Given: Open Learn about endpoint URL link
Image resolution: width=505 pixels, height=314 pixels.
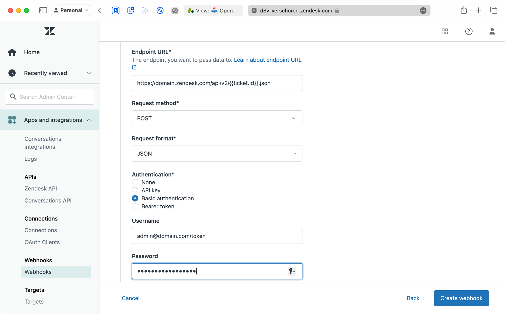Looking at the screenshot, I should [x=267, y=60].
